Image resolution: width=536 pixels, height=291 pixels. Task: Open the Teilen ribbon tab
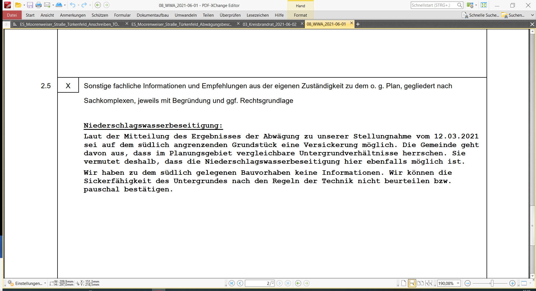pyautogui.click(x=208, y=15)
